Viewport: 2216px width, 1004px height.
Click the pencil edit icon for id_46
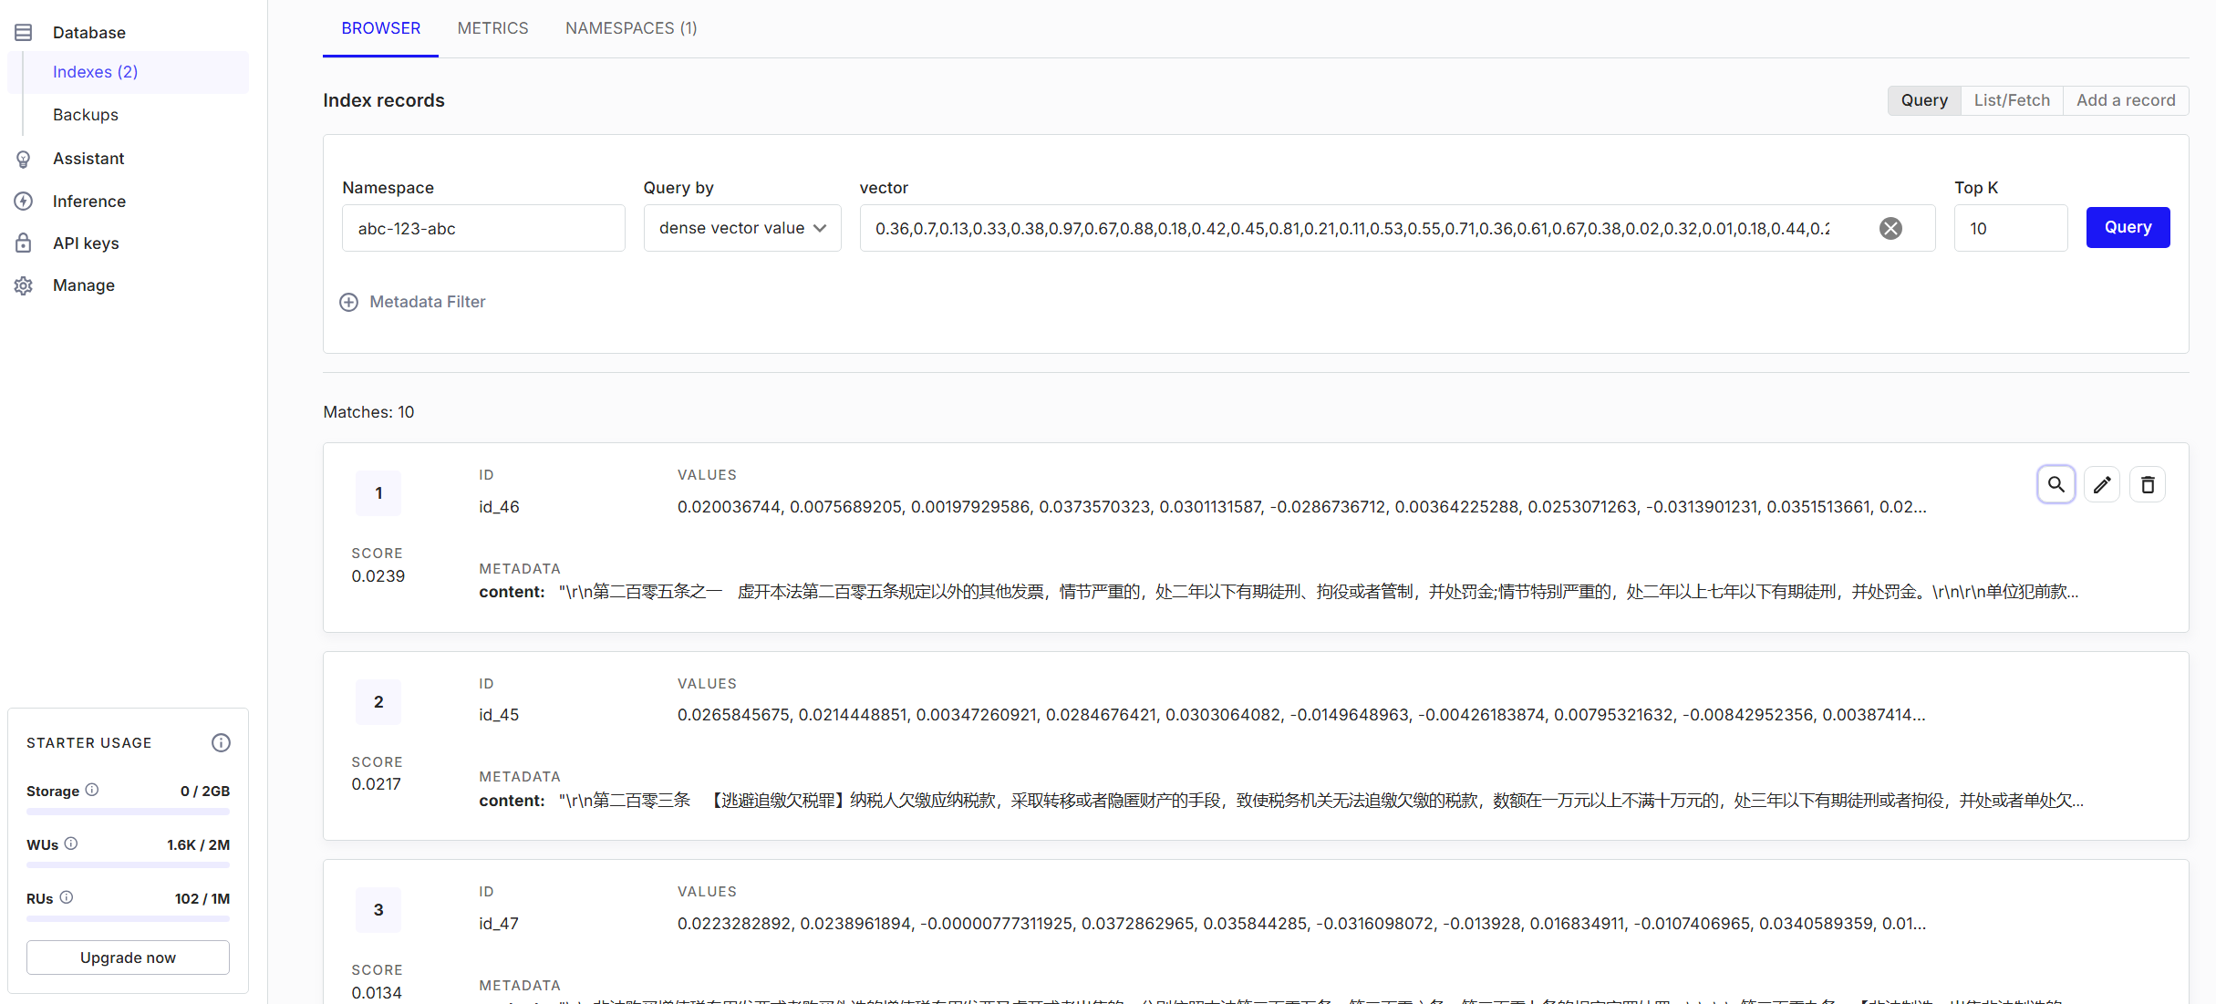[2101, 485]
